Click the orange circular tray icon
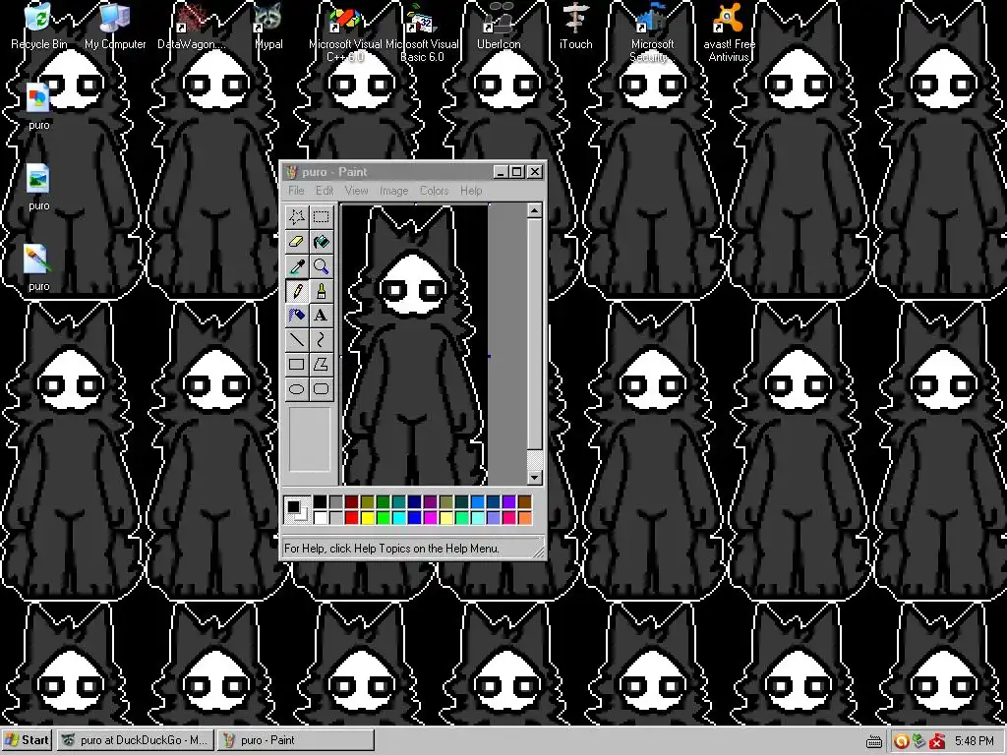 (x=901, y=741)
